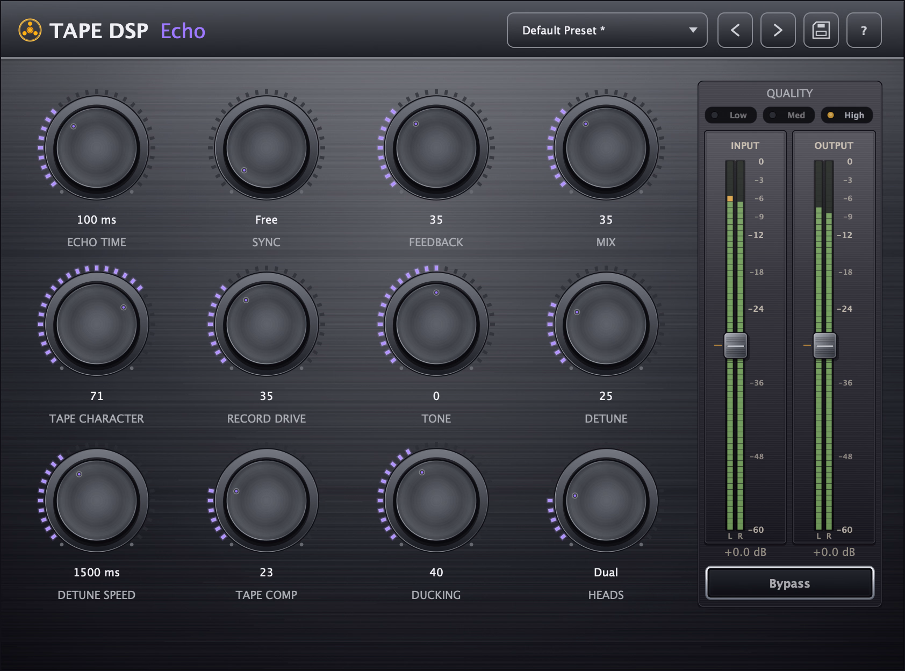This screenshot has height=671, width=905.
Task: Click the Mix knob
Action: pyautogui.click(x=606, y=148)
